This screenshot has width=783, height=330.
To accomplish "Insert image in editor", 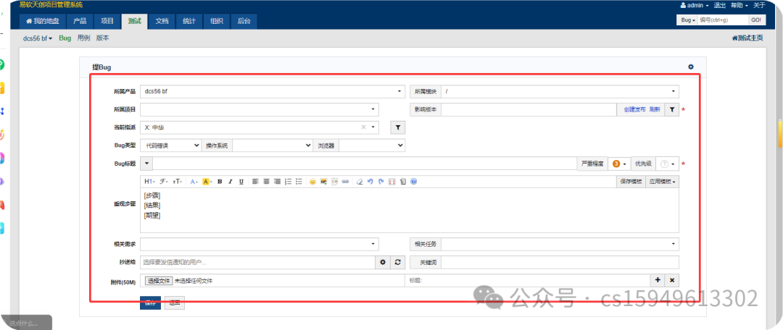I will click(x=323, y=182).
